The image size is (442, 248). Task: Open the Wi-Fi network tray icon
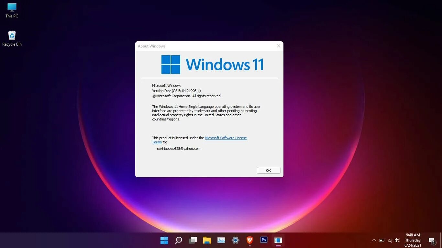pos(390,240)
